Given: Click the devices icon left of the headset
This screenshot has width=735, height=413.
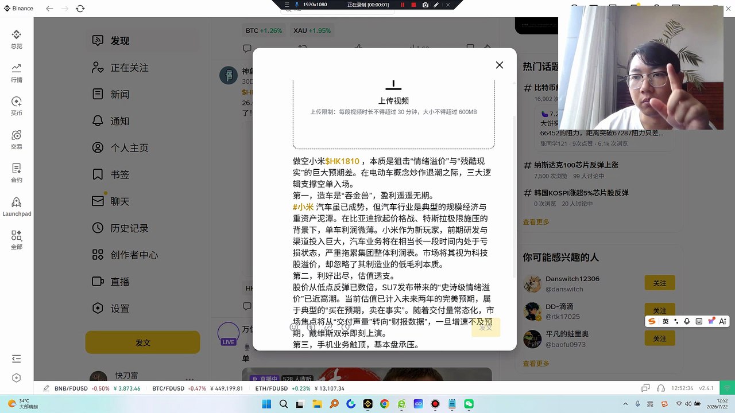Looking at the screenshot, I should pos(645,388).
